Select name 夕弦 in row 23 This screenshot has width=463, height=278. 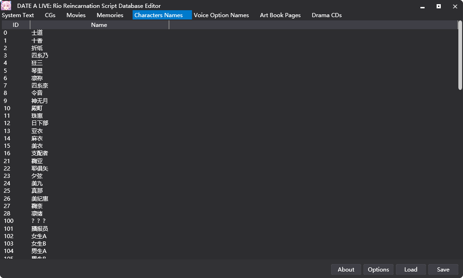(37, 176)
